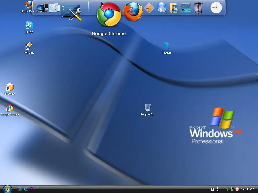Viewport: 258px width, 193px height.
Task: Click the purple arrow Quick Launch icon
Action: 31,189
